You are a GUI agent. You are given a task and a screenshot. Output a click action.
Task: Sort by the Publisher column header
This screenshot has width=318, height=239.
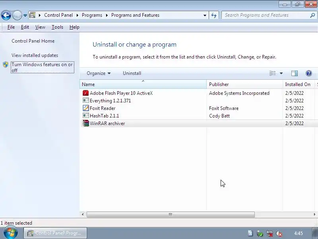(244, 84)
